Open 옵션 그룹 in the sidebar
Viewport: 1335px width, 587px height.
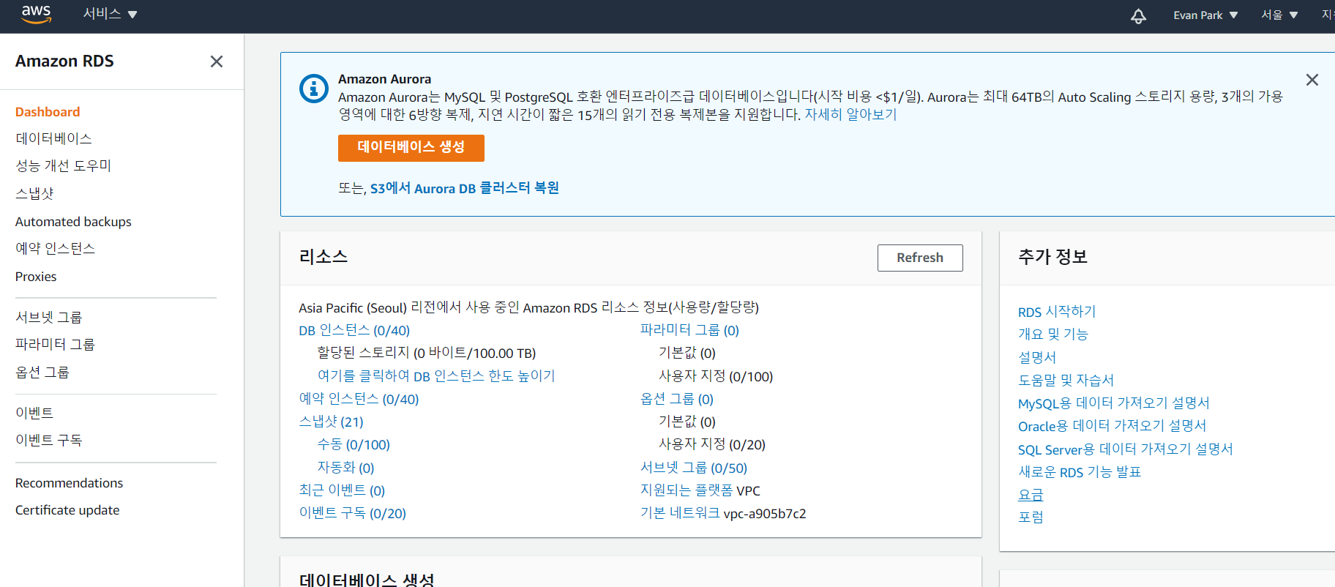[x=42, y=372]
